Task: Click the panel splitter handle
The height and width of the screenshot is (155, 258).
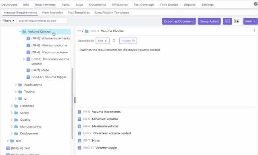Action: (x=75, y=100)
